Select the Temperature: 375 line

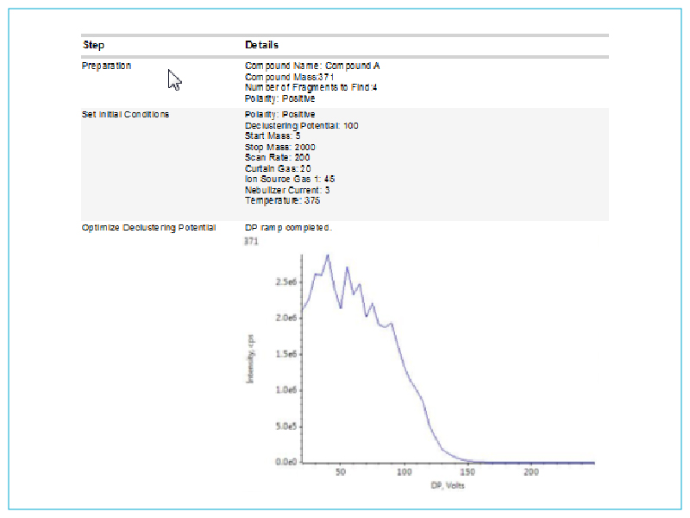(282, 200)
